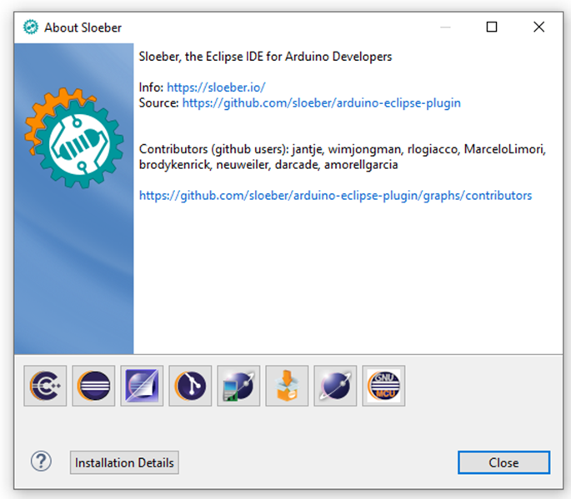Screen dimensions: 571x499
Task: Click the Sloeber gear logo image
Action: pyautogui.click(x=74, y=137)
